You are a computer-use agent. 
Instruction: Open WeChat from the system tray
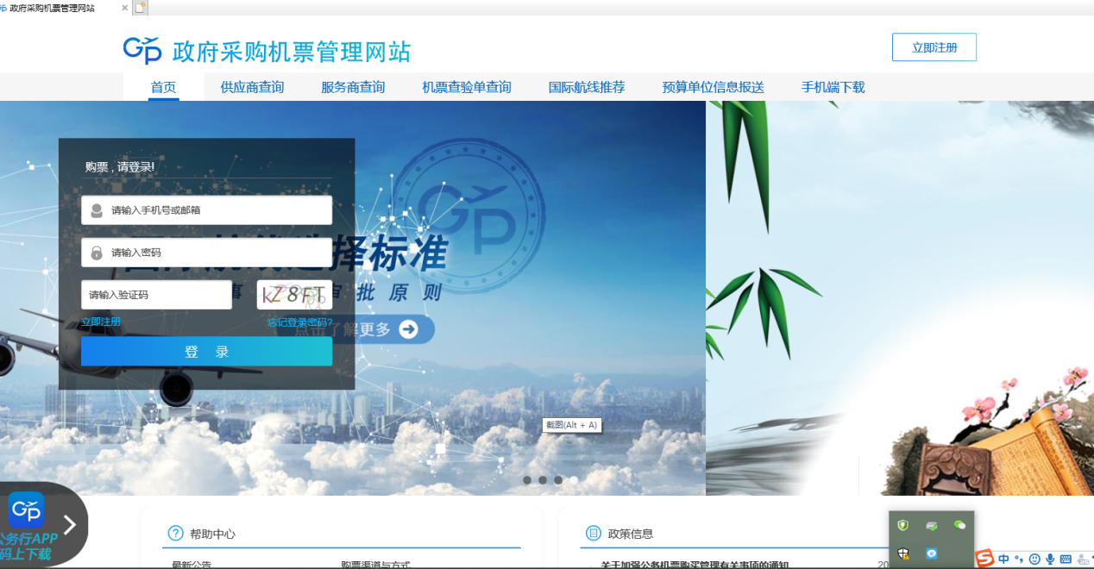coord(959,525)
